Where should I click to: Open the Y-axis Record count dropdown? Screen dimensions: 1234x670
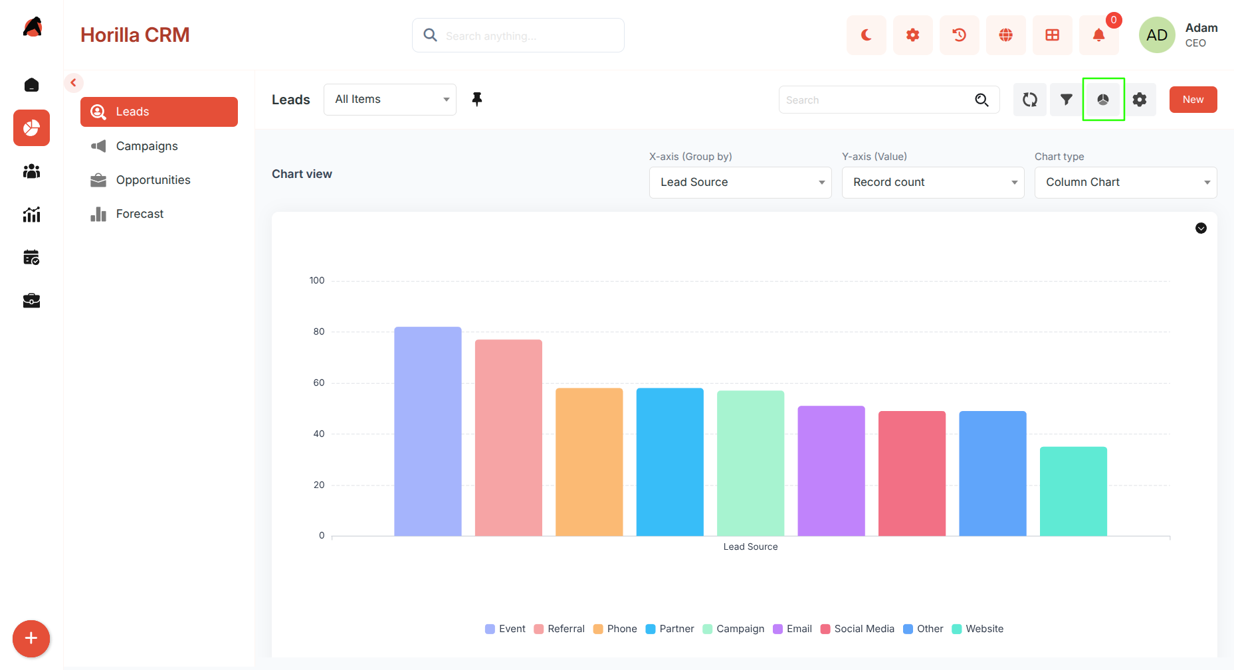(933, 183)
